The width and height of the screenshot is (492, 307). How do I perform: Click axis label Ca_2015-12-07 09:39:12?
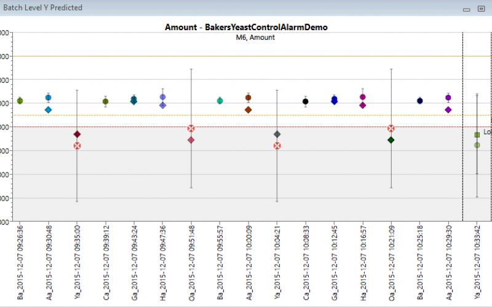click(106, 263)
